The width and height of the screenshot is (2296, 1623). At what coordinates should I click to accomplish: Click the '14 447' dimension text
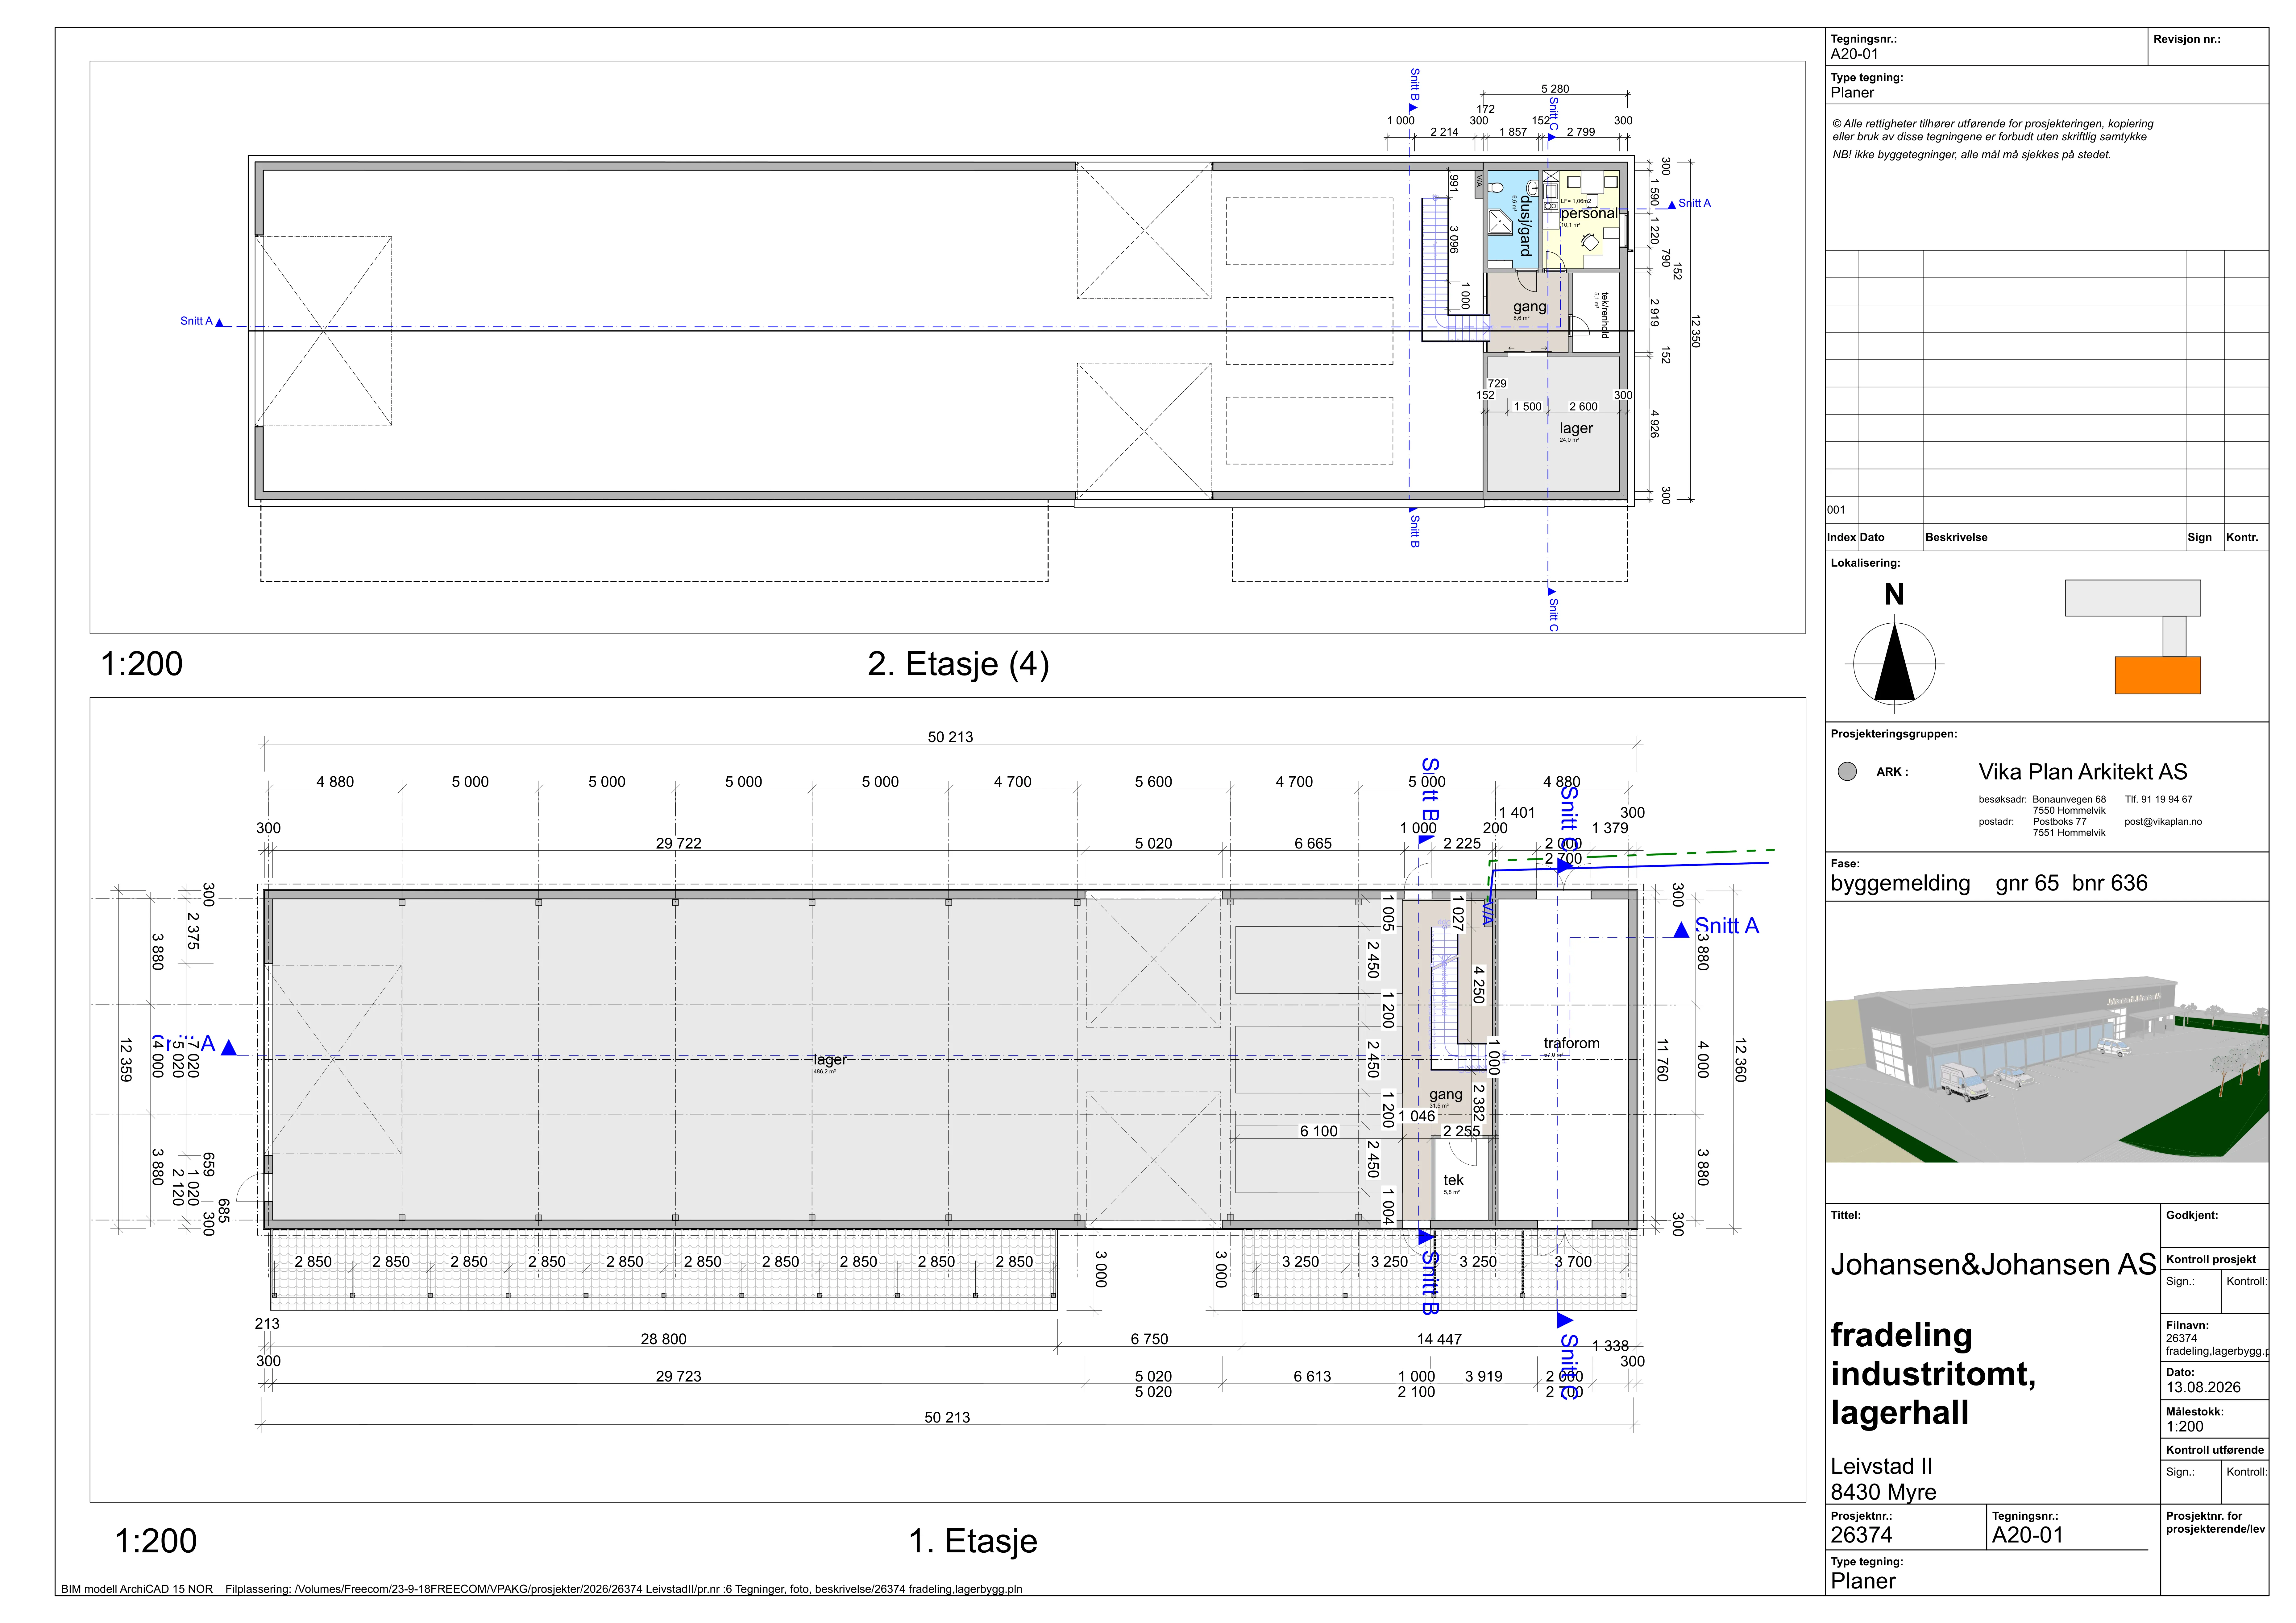point(1439,1339)
